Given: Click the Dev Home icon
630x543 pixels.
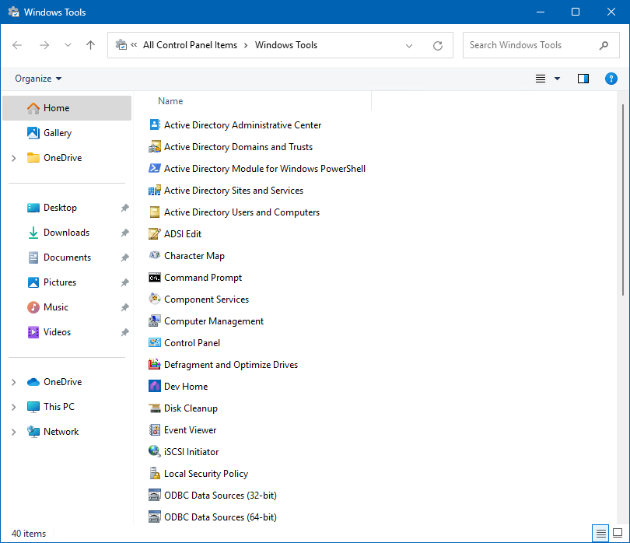Looking at the screenshot, I should pyautogui.click(x=155, y=387).
